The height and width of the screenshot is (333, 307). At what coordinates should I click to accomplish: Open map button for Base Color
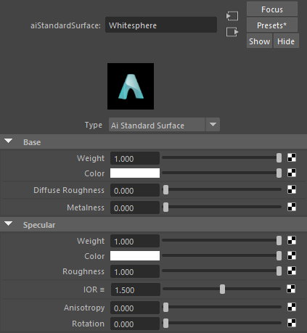[x=292, y=173]
